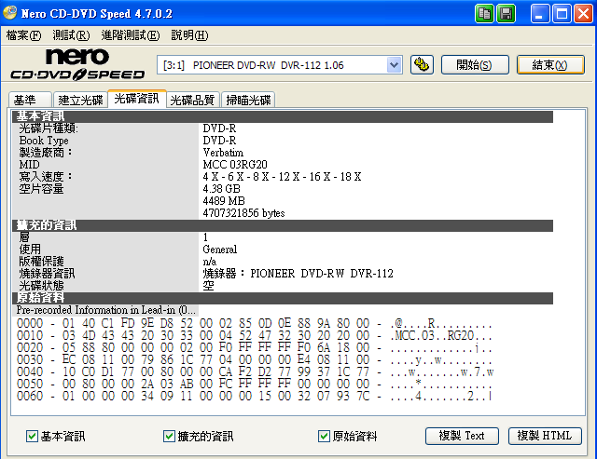This screenshot has height=459, width=597.
Task: Click the 燒錄器 PIONEER DVD-RW DVR-112 value
Action: point(298,274)
